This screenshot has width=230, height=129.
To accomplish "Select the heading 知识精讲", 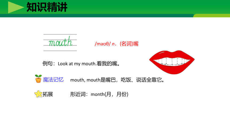I will coord(47,7).
